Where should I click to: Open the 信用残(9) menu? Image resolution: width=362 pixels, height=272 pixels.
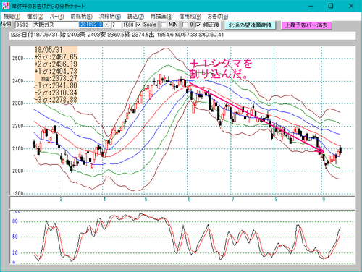190,17
